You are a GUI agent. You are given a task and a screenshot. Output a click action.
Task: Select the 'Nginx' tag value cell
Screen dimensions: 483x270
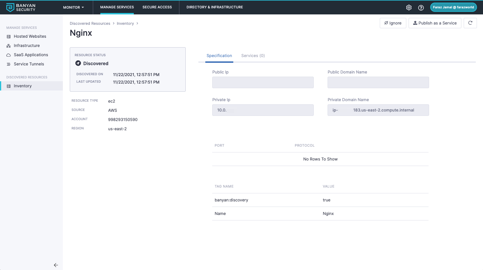click(x=328, y=214)
